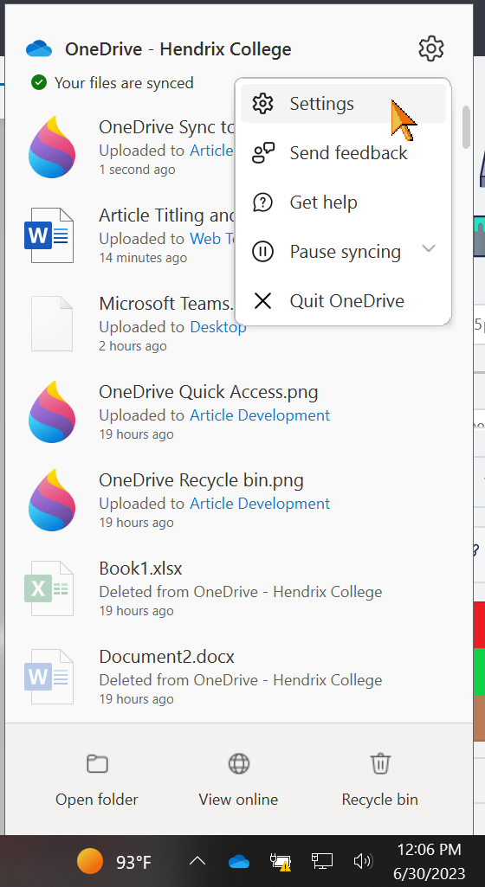Click the Document2.docx Word file icon
This screenshot has height=887, width=485.
(x=49, y=677)
